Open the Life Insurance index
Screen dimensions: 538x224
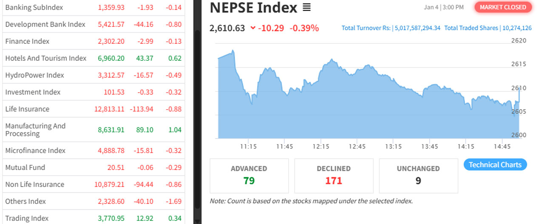pos(27,109)
